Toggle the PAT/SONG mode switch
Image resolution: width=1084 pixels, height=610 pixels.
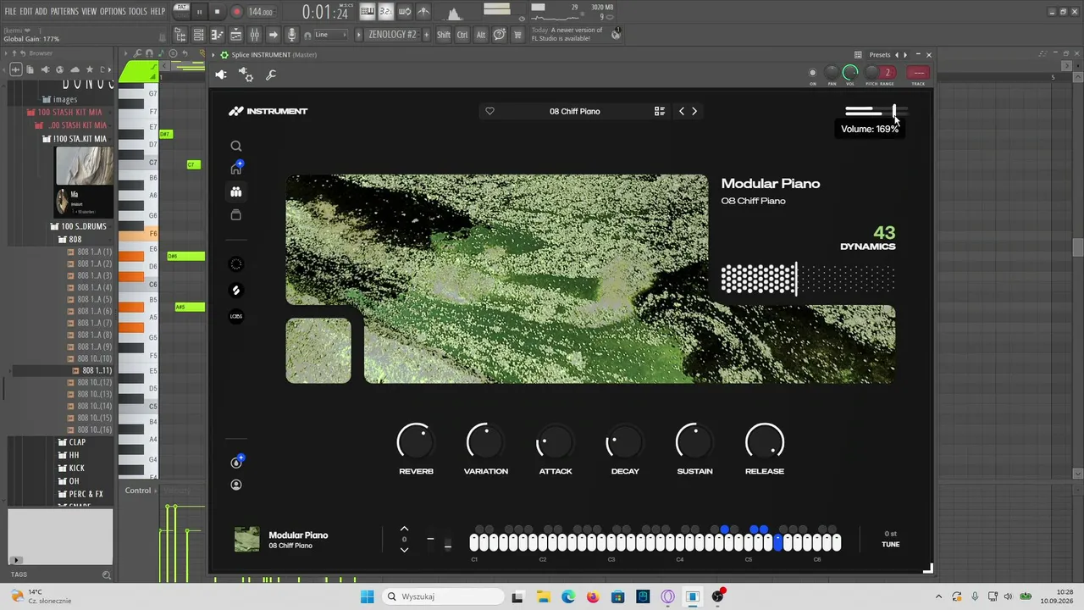point(181,11)
